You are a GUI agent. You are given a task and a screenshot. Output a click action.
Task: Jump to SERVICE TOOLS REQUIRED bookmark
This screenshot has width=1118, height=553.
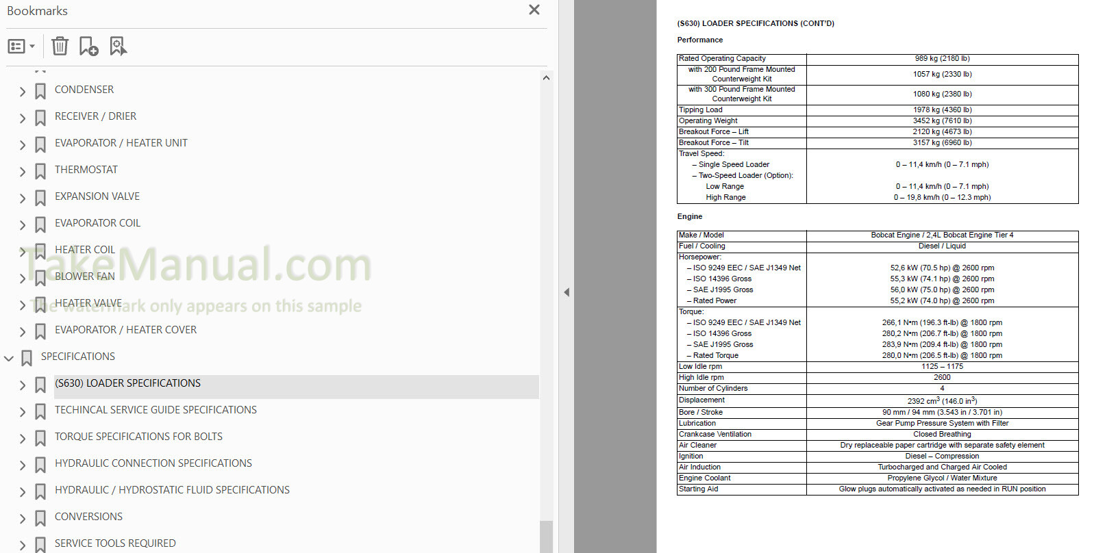pyautogui.click(x=115, y=543)
